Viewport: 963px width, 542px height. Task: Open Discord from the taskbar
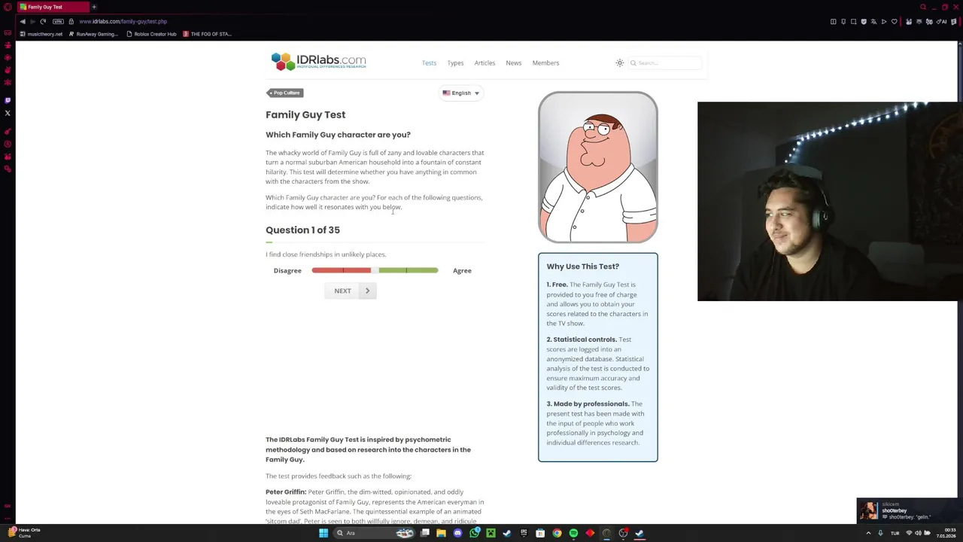(x=457, y=533)
